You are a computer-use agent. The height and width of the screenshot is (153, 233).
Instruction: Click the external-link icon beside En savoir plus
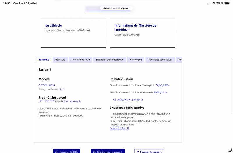click(x=128, y=128)
